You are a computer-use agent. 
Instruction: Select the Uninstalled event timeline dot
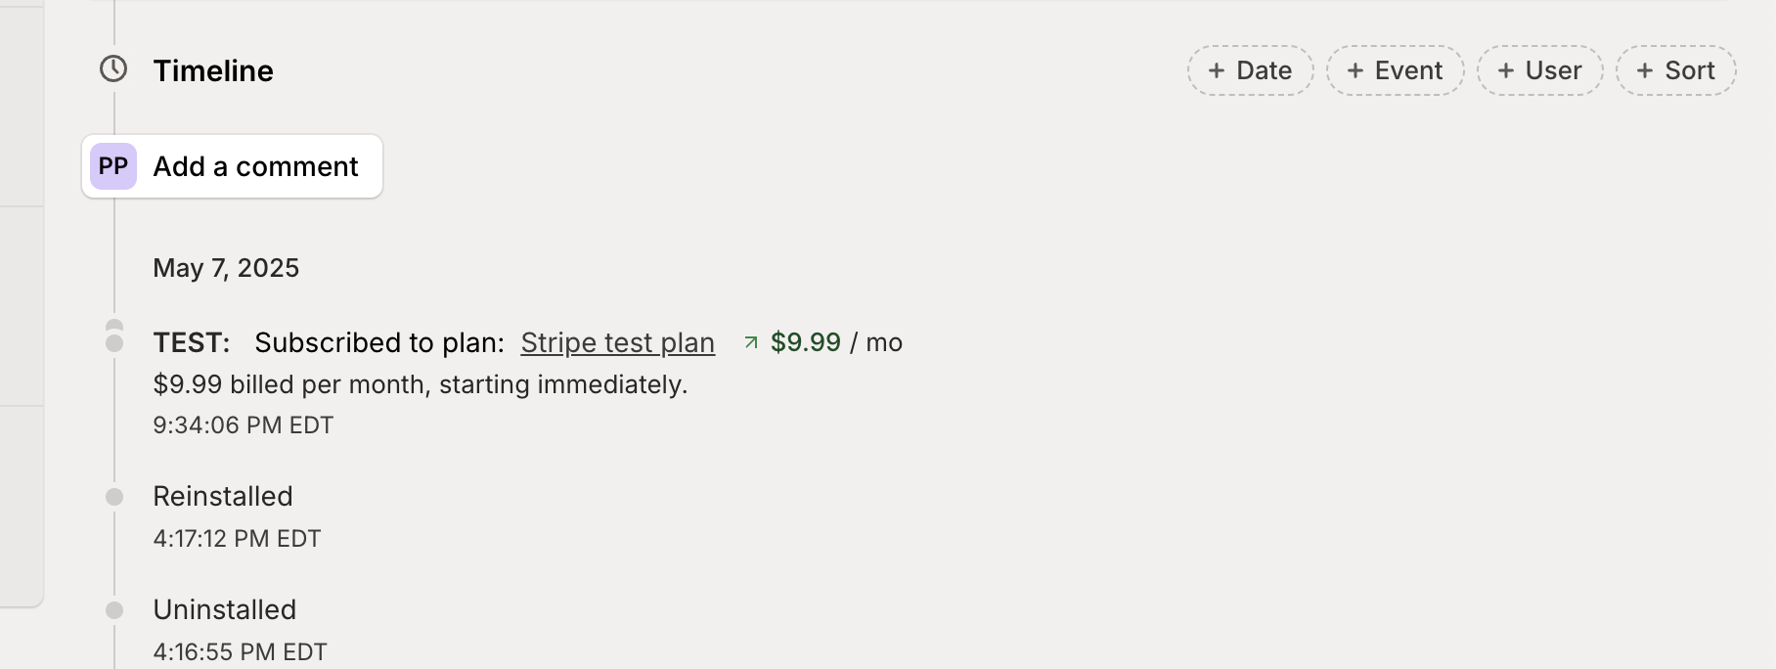point(114,610)
